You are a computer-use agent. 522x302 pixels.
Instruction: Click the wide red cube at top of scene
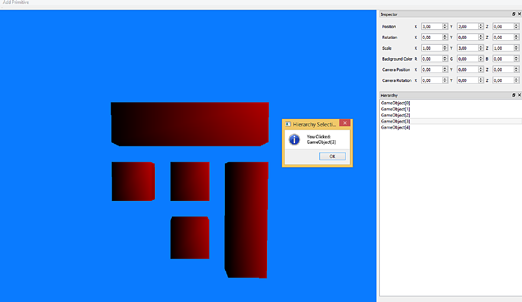190,124
